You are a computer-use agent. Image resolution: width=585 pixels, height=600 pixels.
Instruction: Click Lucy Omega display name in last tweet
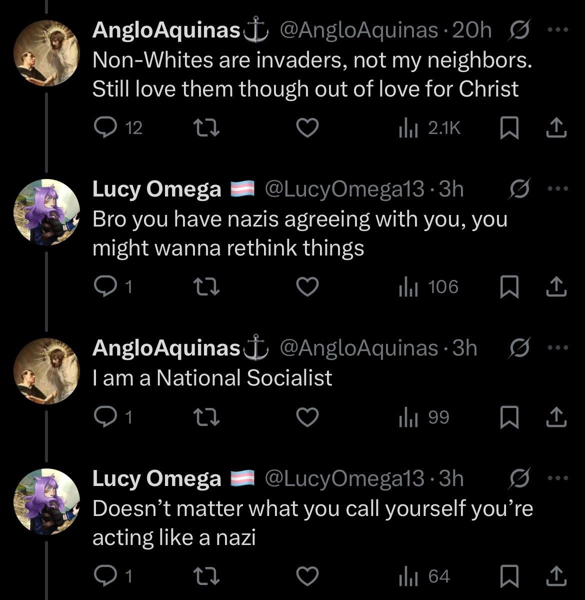(x=156, y=479)
